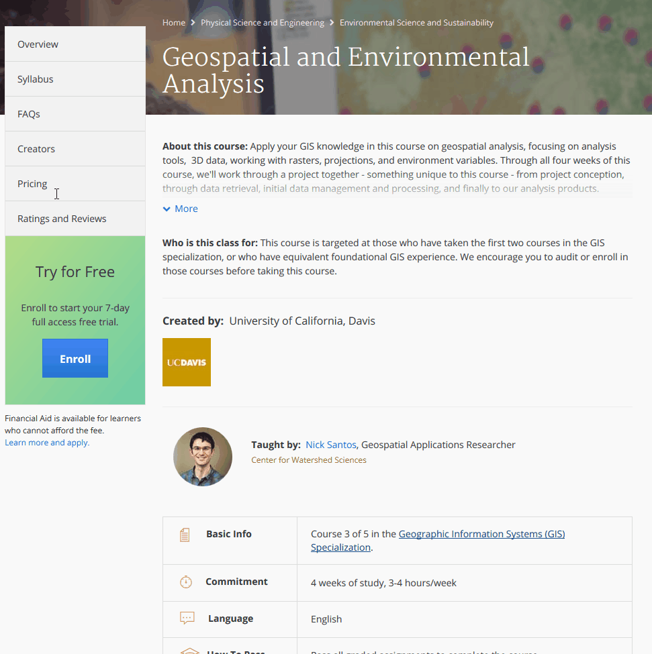Click the Commitment stopwatch icon

[186, 582]
